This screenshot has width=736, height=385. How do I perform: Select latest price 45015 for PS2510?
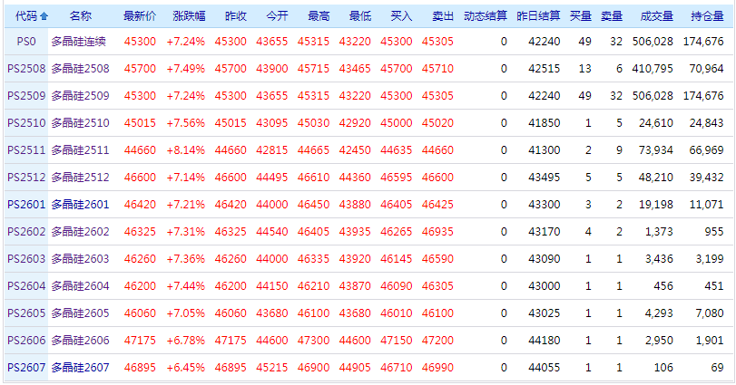140,122
